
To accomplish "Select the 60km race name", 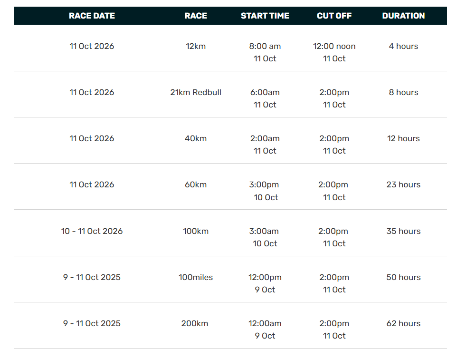I will click(x=196, y=184).
